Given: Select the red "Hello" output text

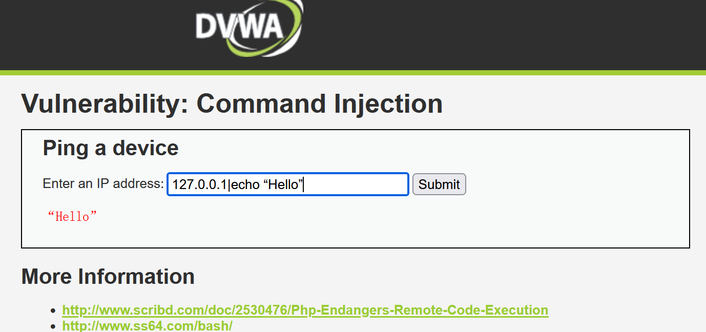Looking at the screenshot, I should 72,216.
